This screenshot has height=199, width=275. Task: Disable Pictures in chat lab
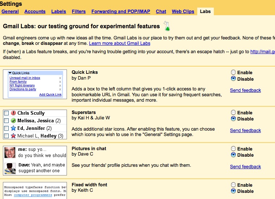(x=233, y=155)
